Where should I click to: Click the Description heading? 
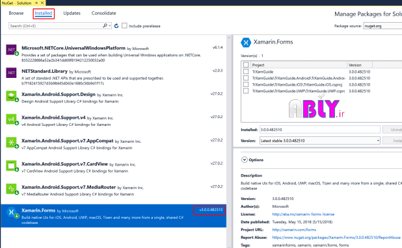pos(252,175)
